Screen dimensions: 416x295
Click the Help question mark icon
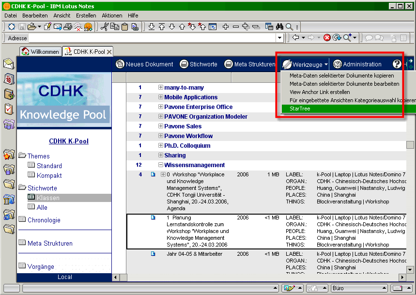tap(397, 64)
